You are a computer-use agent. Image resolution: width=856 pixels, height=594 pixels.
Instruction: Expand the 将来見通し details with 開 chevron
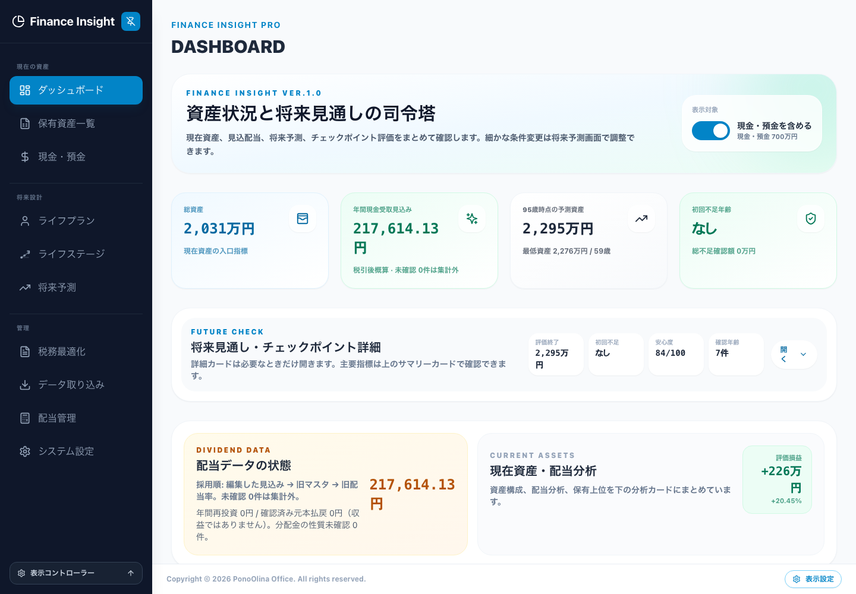pyautogui.click(x=794, y=354)
